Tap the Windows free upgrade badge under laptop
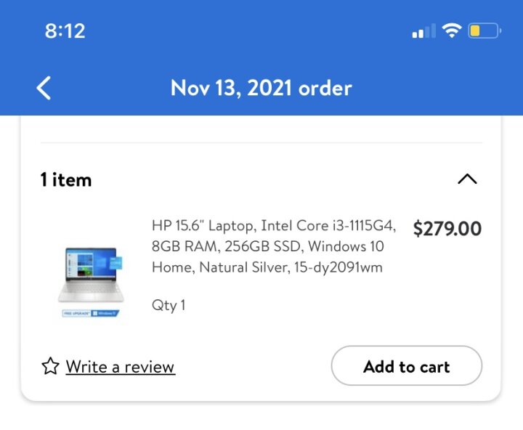523x430 pixels. coord(90,313)
